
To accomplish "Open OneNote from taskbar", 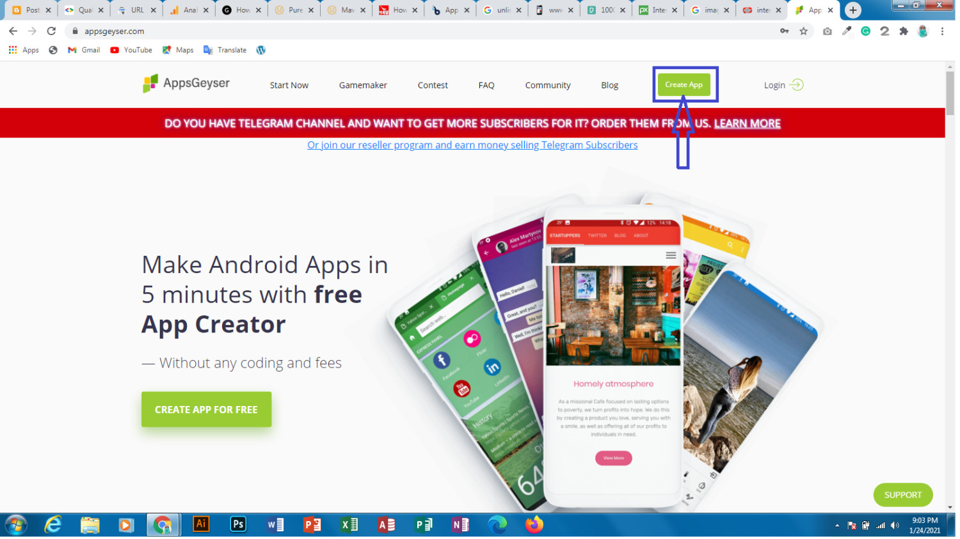I will (460, 525).
